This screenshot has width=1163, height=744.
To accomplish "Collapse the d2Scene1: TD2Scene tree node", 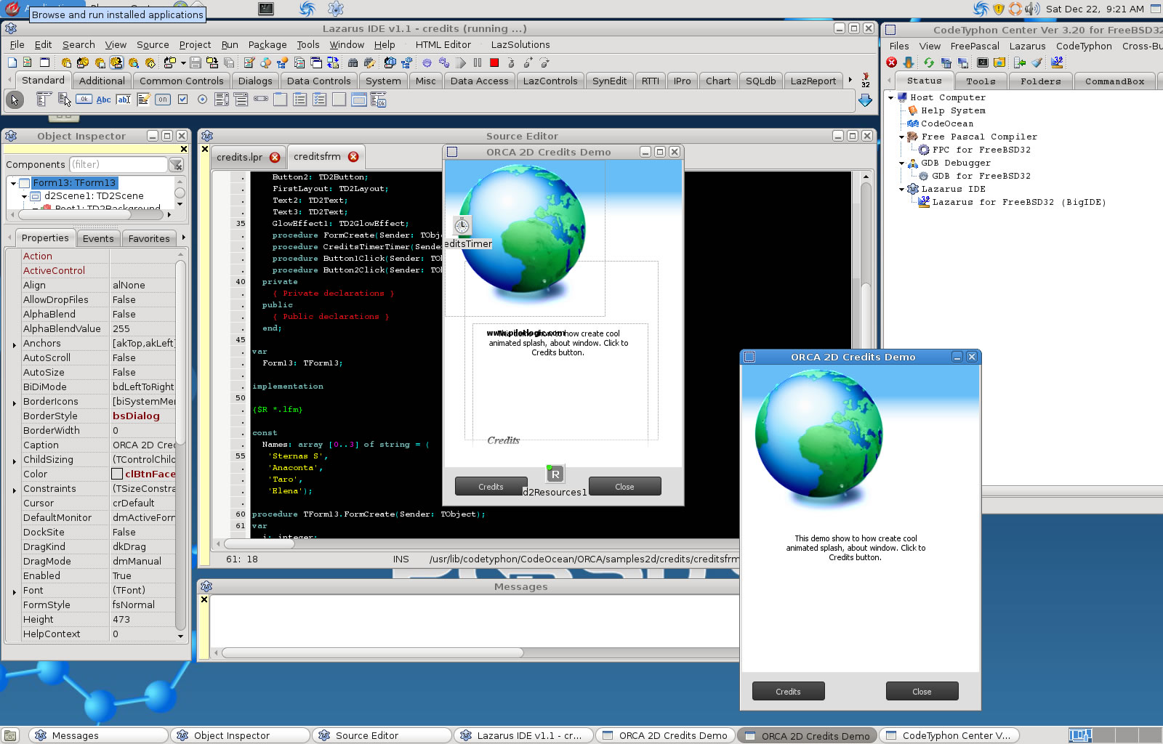I will coord(25,196).
